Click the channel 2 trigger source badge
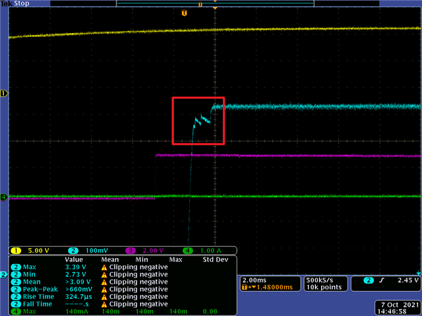Viewport: 422px width, 316px height. pyautogui.click(x=369, y=280)
